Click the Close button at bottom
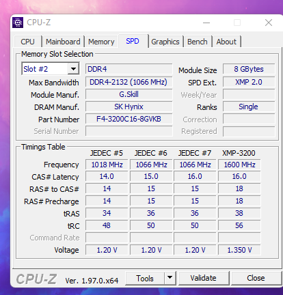The width and height of the screenshot is (283, 295). pos(256,278)
